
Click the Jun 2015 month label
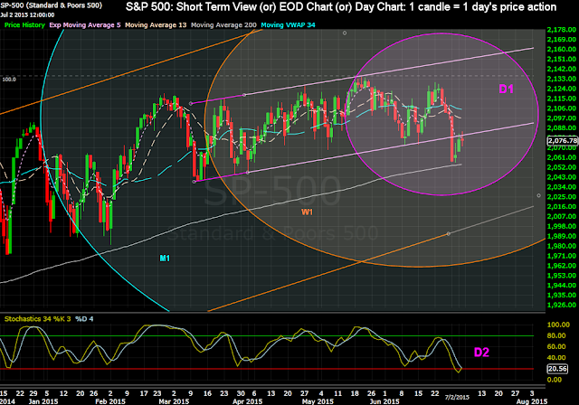pyautogui.click(x=384, y=401)
